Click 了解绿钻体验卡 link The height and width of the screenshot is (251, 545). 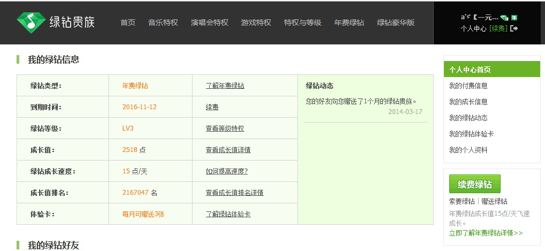[228, 214]
